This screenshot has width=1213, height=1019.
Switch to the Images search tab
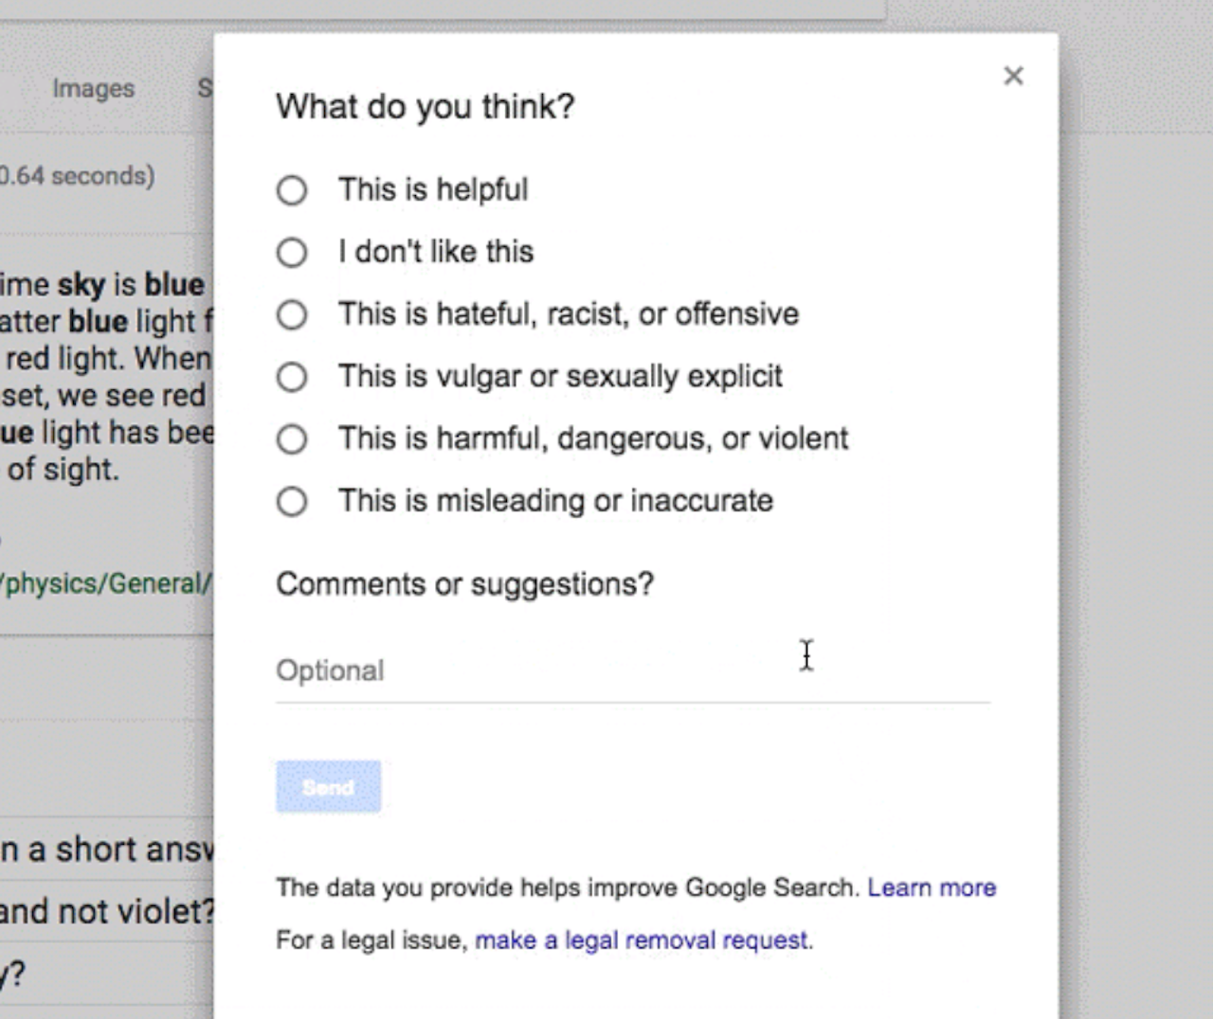point(93,89)
